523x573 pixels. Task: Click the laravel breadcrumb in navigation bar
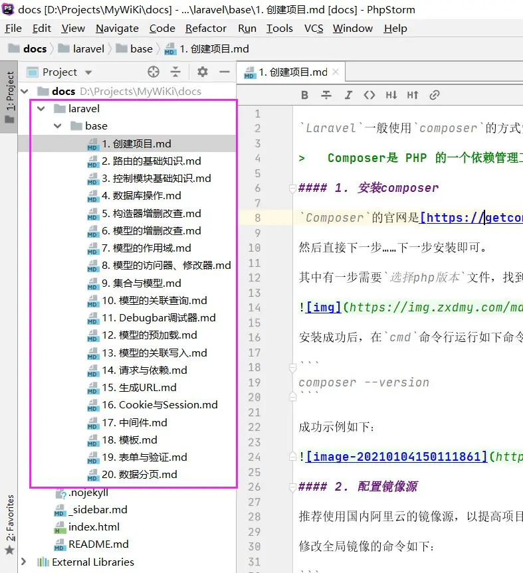pyautogui.click(x=81, y=48)
